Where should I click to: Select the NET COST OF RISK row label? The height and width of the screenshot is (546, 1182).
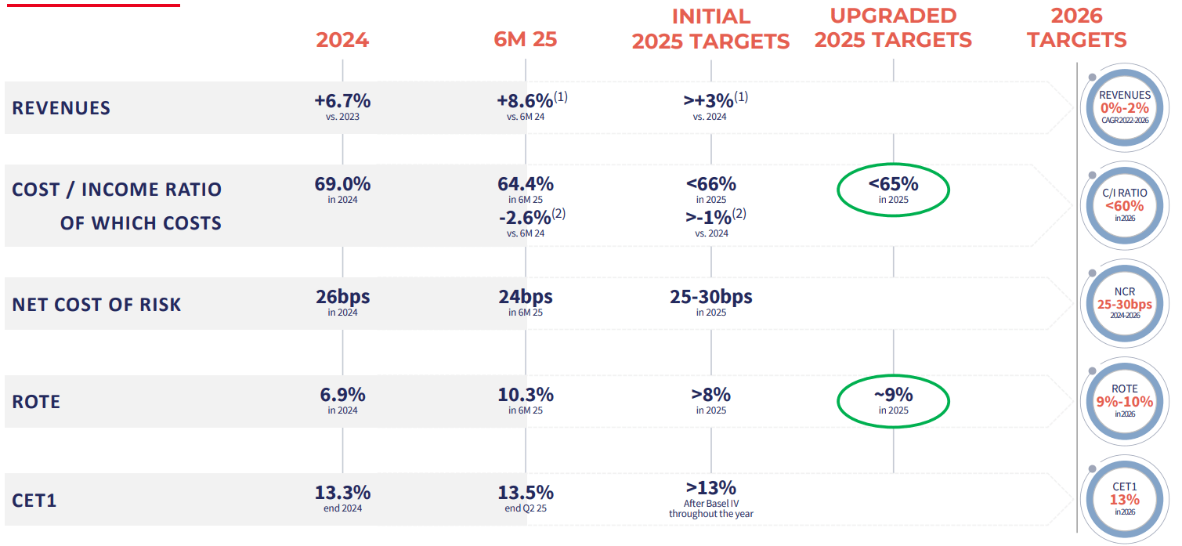coord(96,304)
